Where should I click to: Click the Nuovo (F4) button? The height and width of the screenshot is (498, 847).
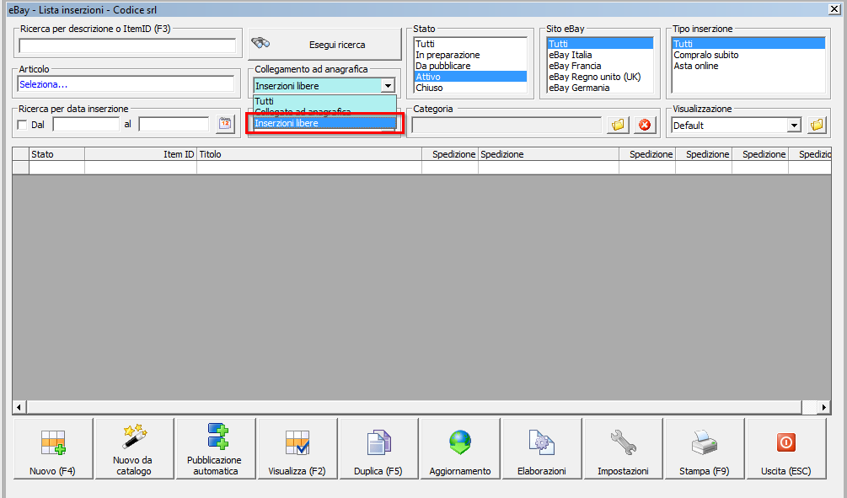pos(53,448)
